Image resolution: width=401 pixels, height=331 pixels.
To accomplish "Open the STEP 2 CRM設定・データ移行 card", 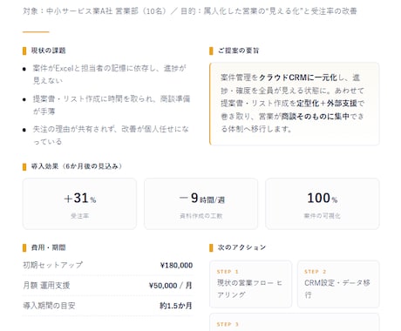I will coord(338,284).
